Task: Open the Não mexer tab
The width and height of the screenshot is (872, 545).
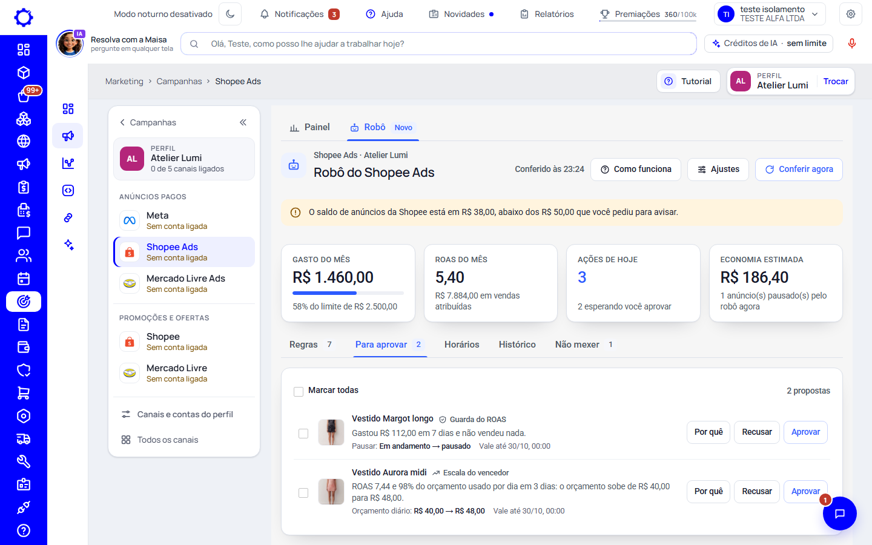Action: (x=584, y=345)
